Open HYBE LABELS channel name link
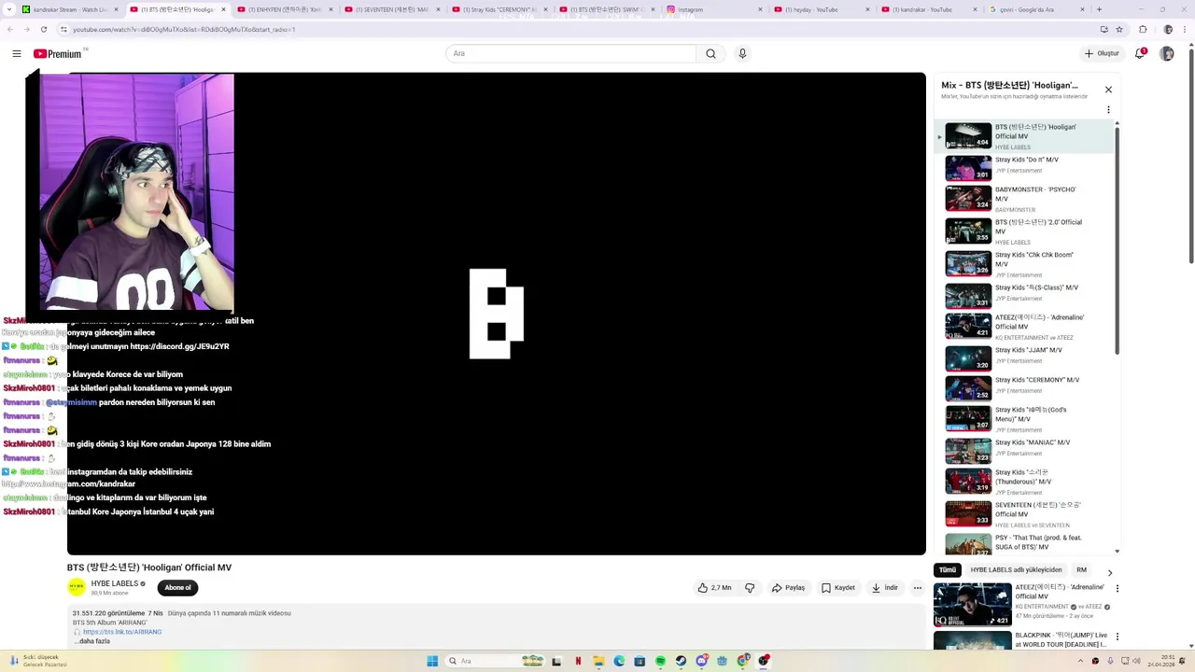 [x=114, y=583]
